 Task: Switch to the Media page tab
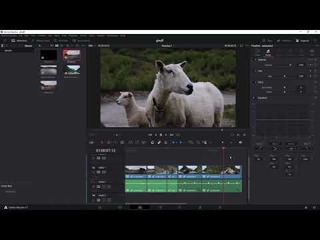tap(100, 207)
